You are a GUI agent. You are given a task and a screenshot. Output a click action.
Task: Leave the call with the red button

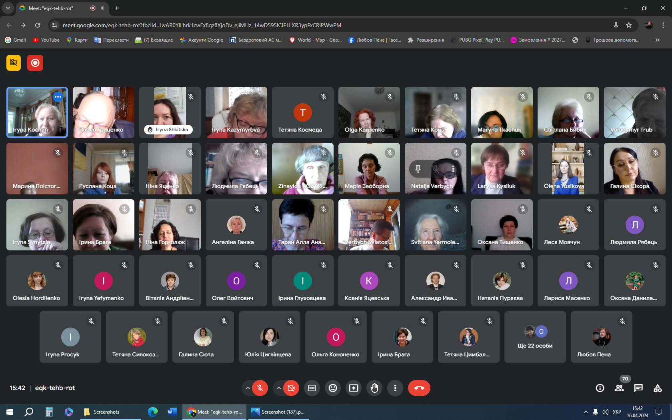[x=419, y=388]
